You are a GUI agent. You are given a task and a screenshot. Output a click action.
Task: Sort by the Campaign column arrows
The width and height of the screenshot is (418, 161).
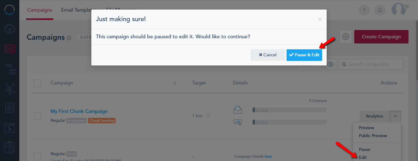[175, 83]
